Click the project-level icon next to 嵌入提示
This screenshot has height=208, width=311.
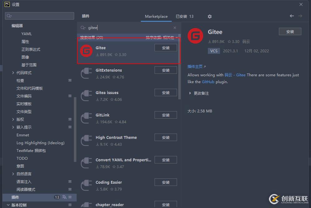point(70,127)
